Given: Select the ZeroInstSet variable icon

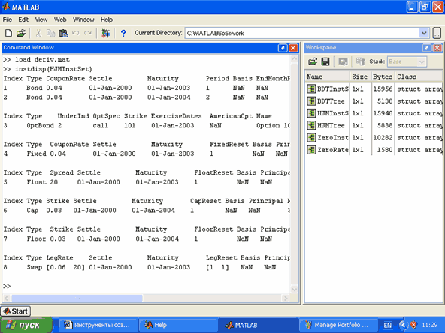Looking at the screenshot, I should click(311, 137).
